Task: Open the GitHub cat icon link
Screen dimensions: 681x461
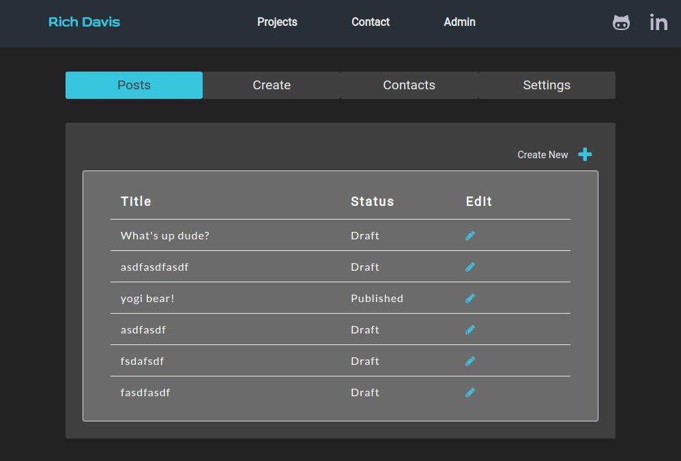Action: 621,22
